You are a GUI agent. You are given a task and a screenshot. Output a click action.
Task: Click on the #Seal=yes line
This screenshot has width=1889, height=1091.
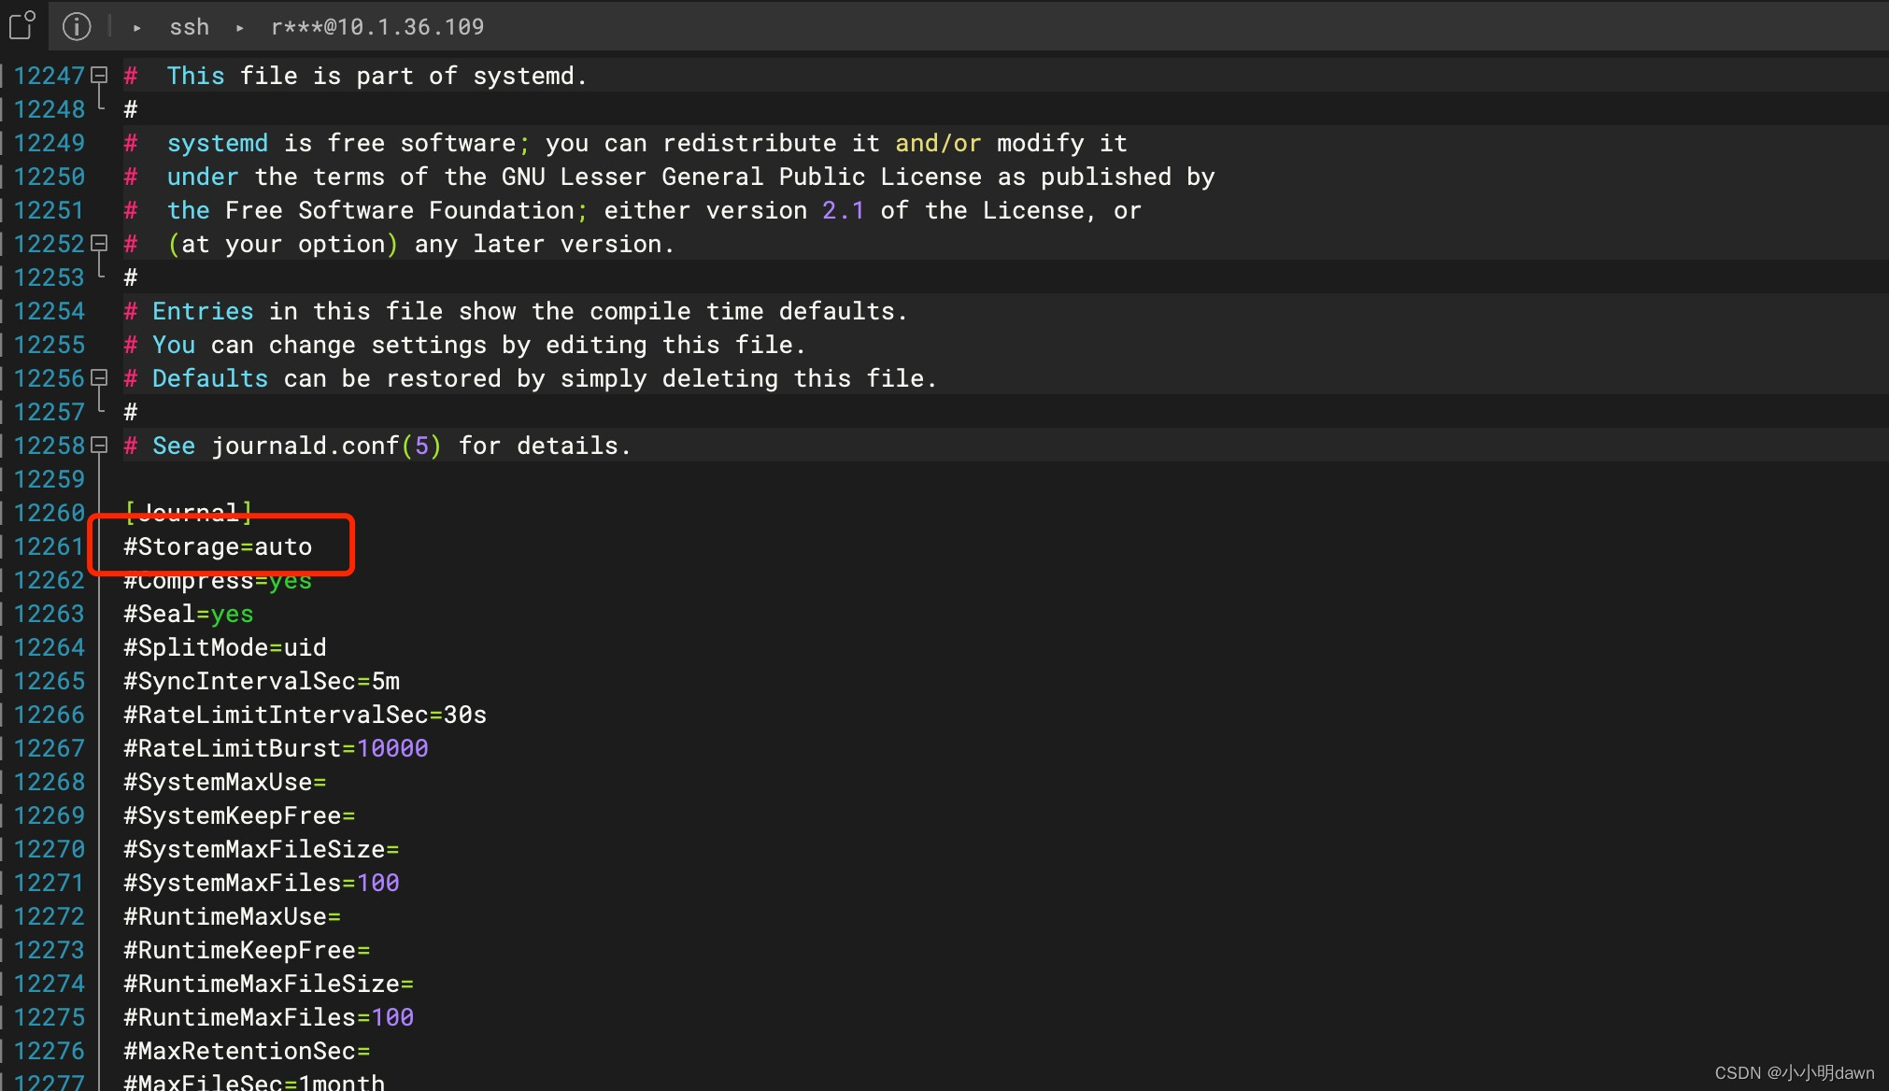click(189, 614)
